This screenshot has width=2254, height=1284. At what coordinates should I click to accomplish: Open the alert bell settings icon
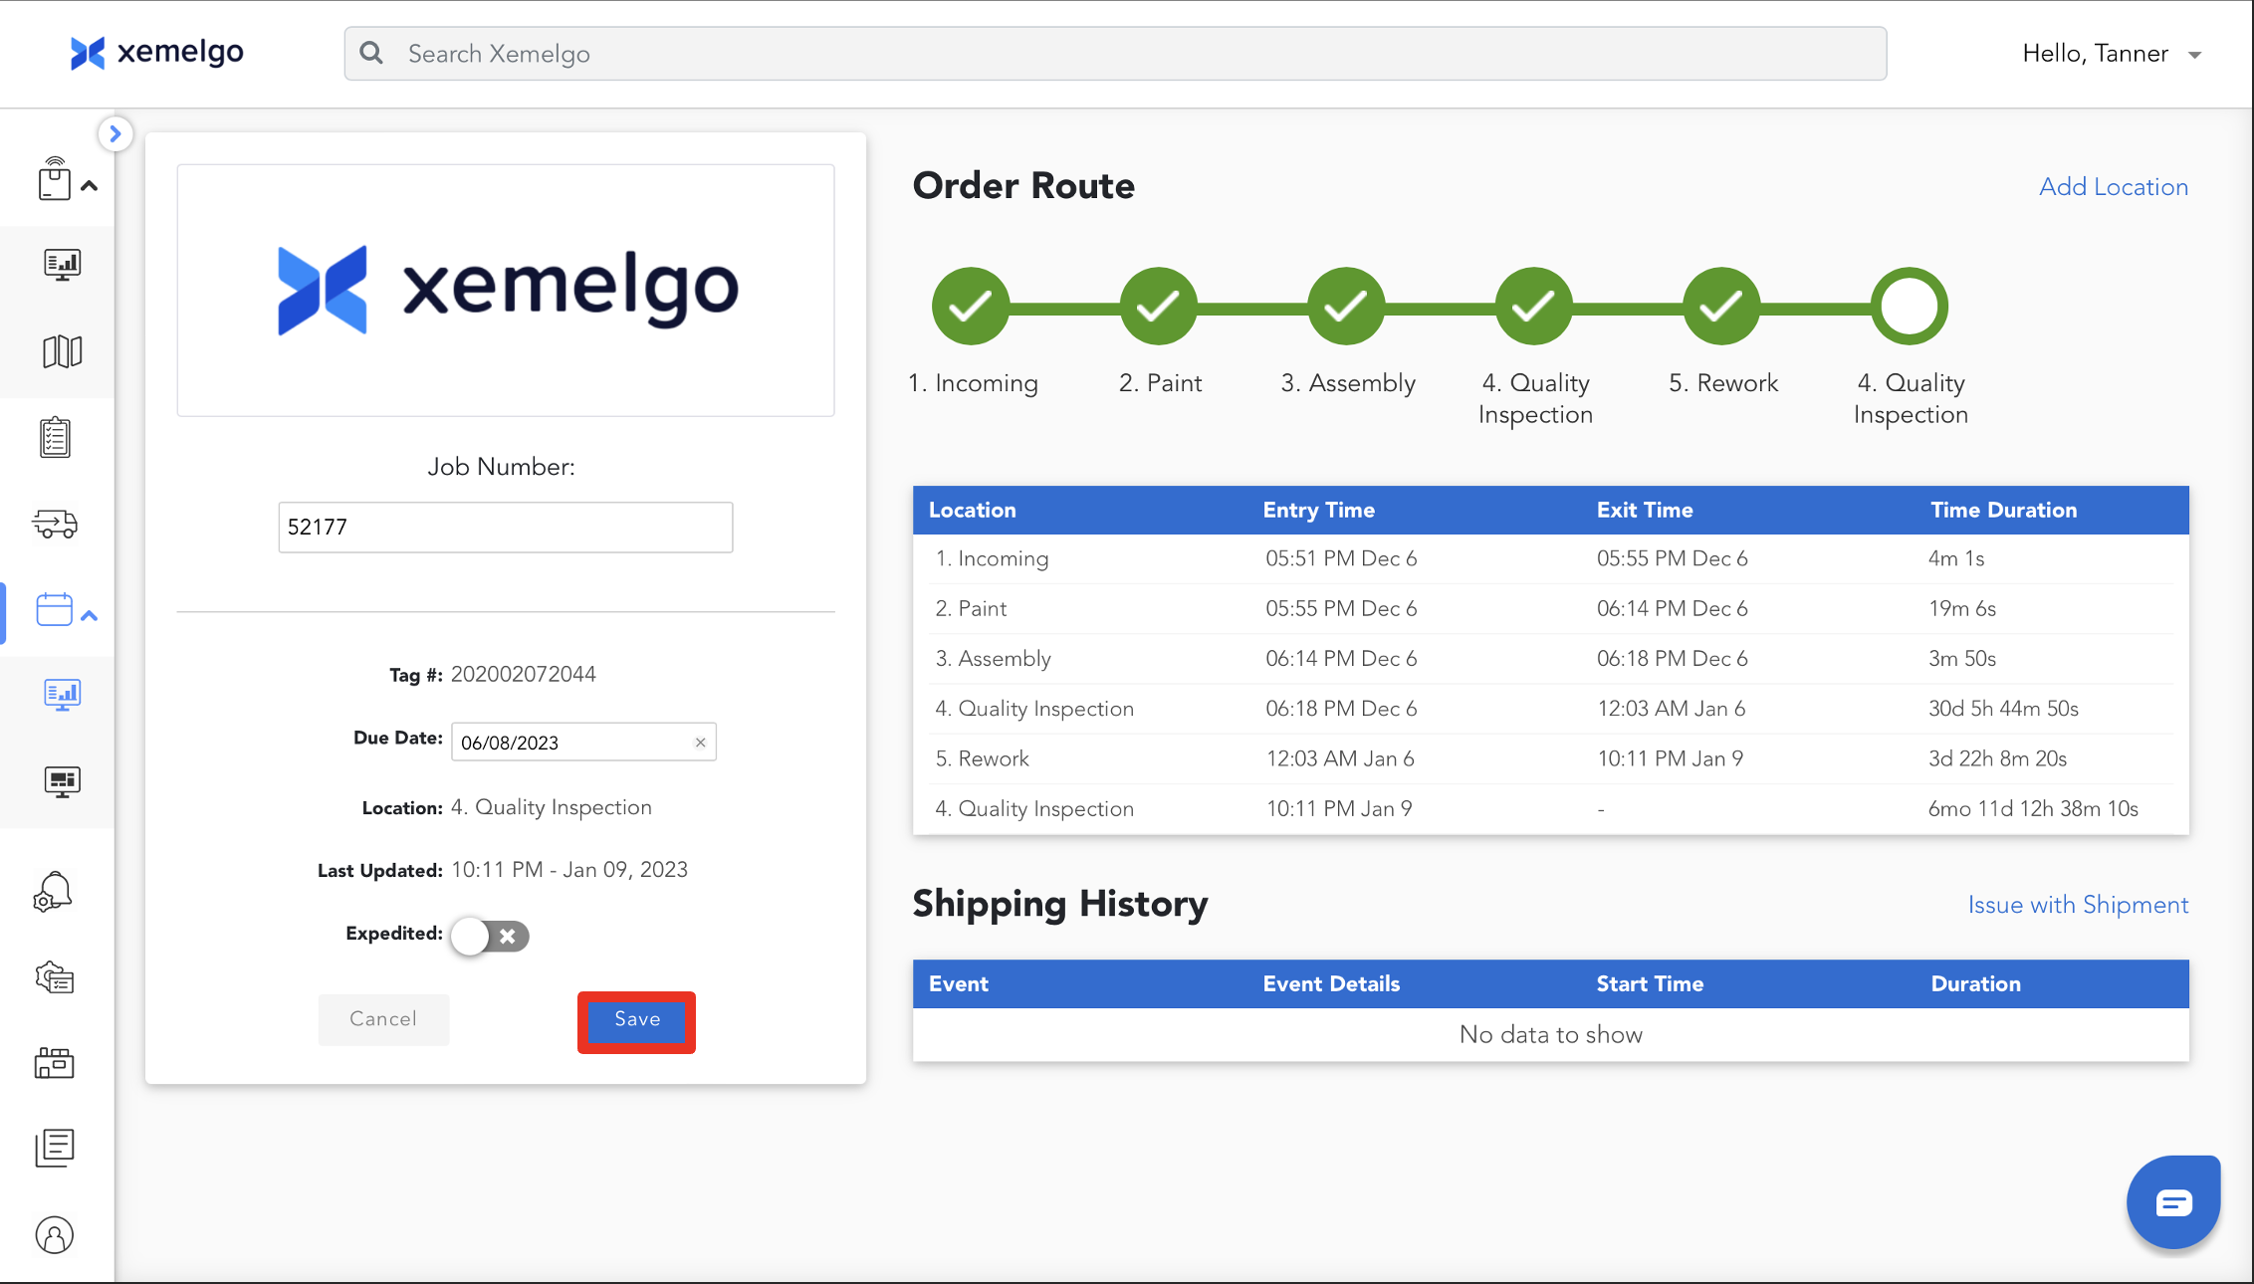click(x=54, y=892)
